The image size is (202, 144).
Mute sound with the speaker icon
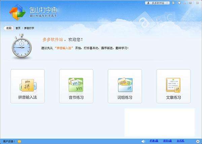coord(143,141)
